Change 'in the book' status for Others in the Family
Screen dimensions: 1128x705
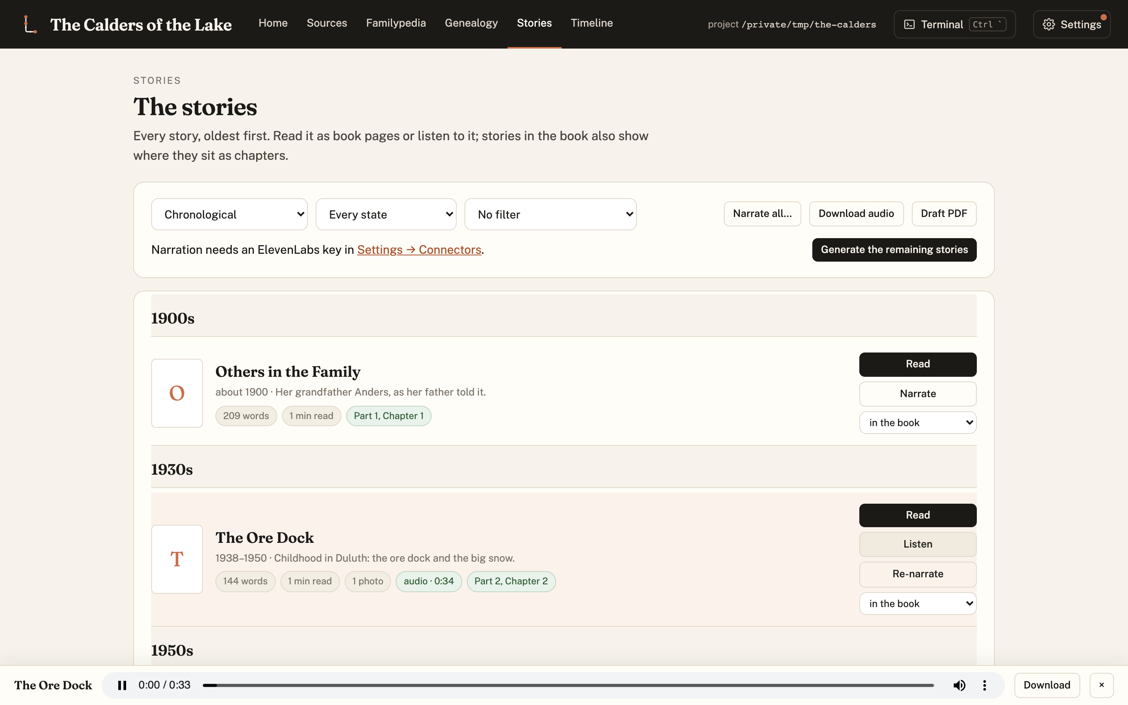coord(917,423)
